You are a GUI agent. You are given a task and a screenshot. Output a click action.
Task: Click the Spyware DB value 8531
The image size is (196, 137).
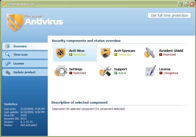tap(24, 119)
